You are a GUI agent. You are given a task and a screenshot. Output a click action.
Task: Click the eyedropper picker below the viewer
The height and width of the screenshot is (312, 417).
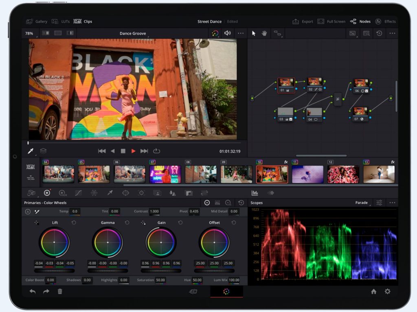(31, 151)
